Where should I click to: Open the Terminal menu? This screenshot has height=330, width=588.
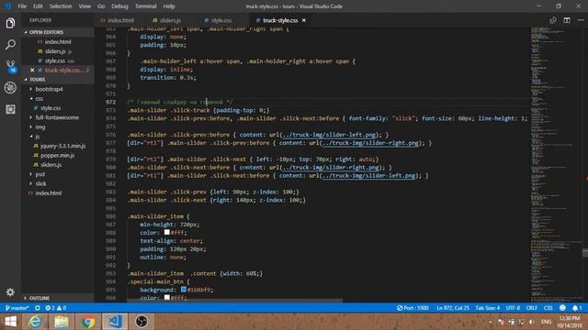145,6
